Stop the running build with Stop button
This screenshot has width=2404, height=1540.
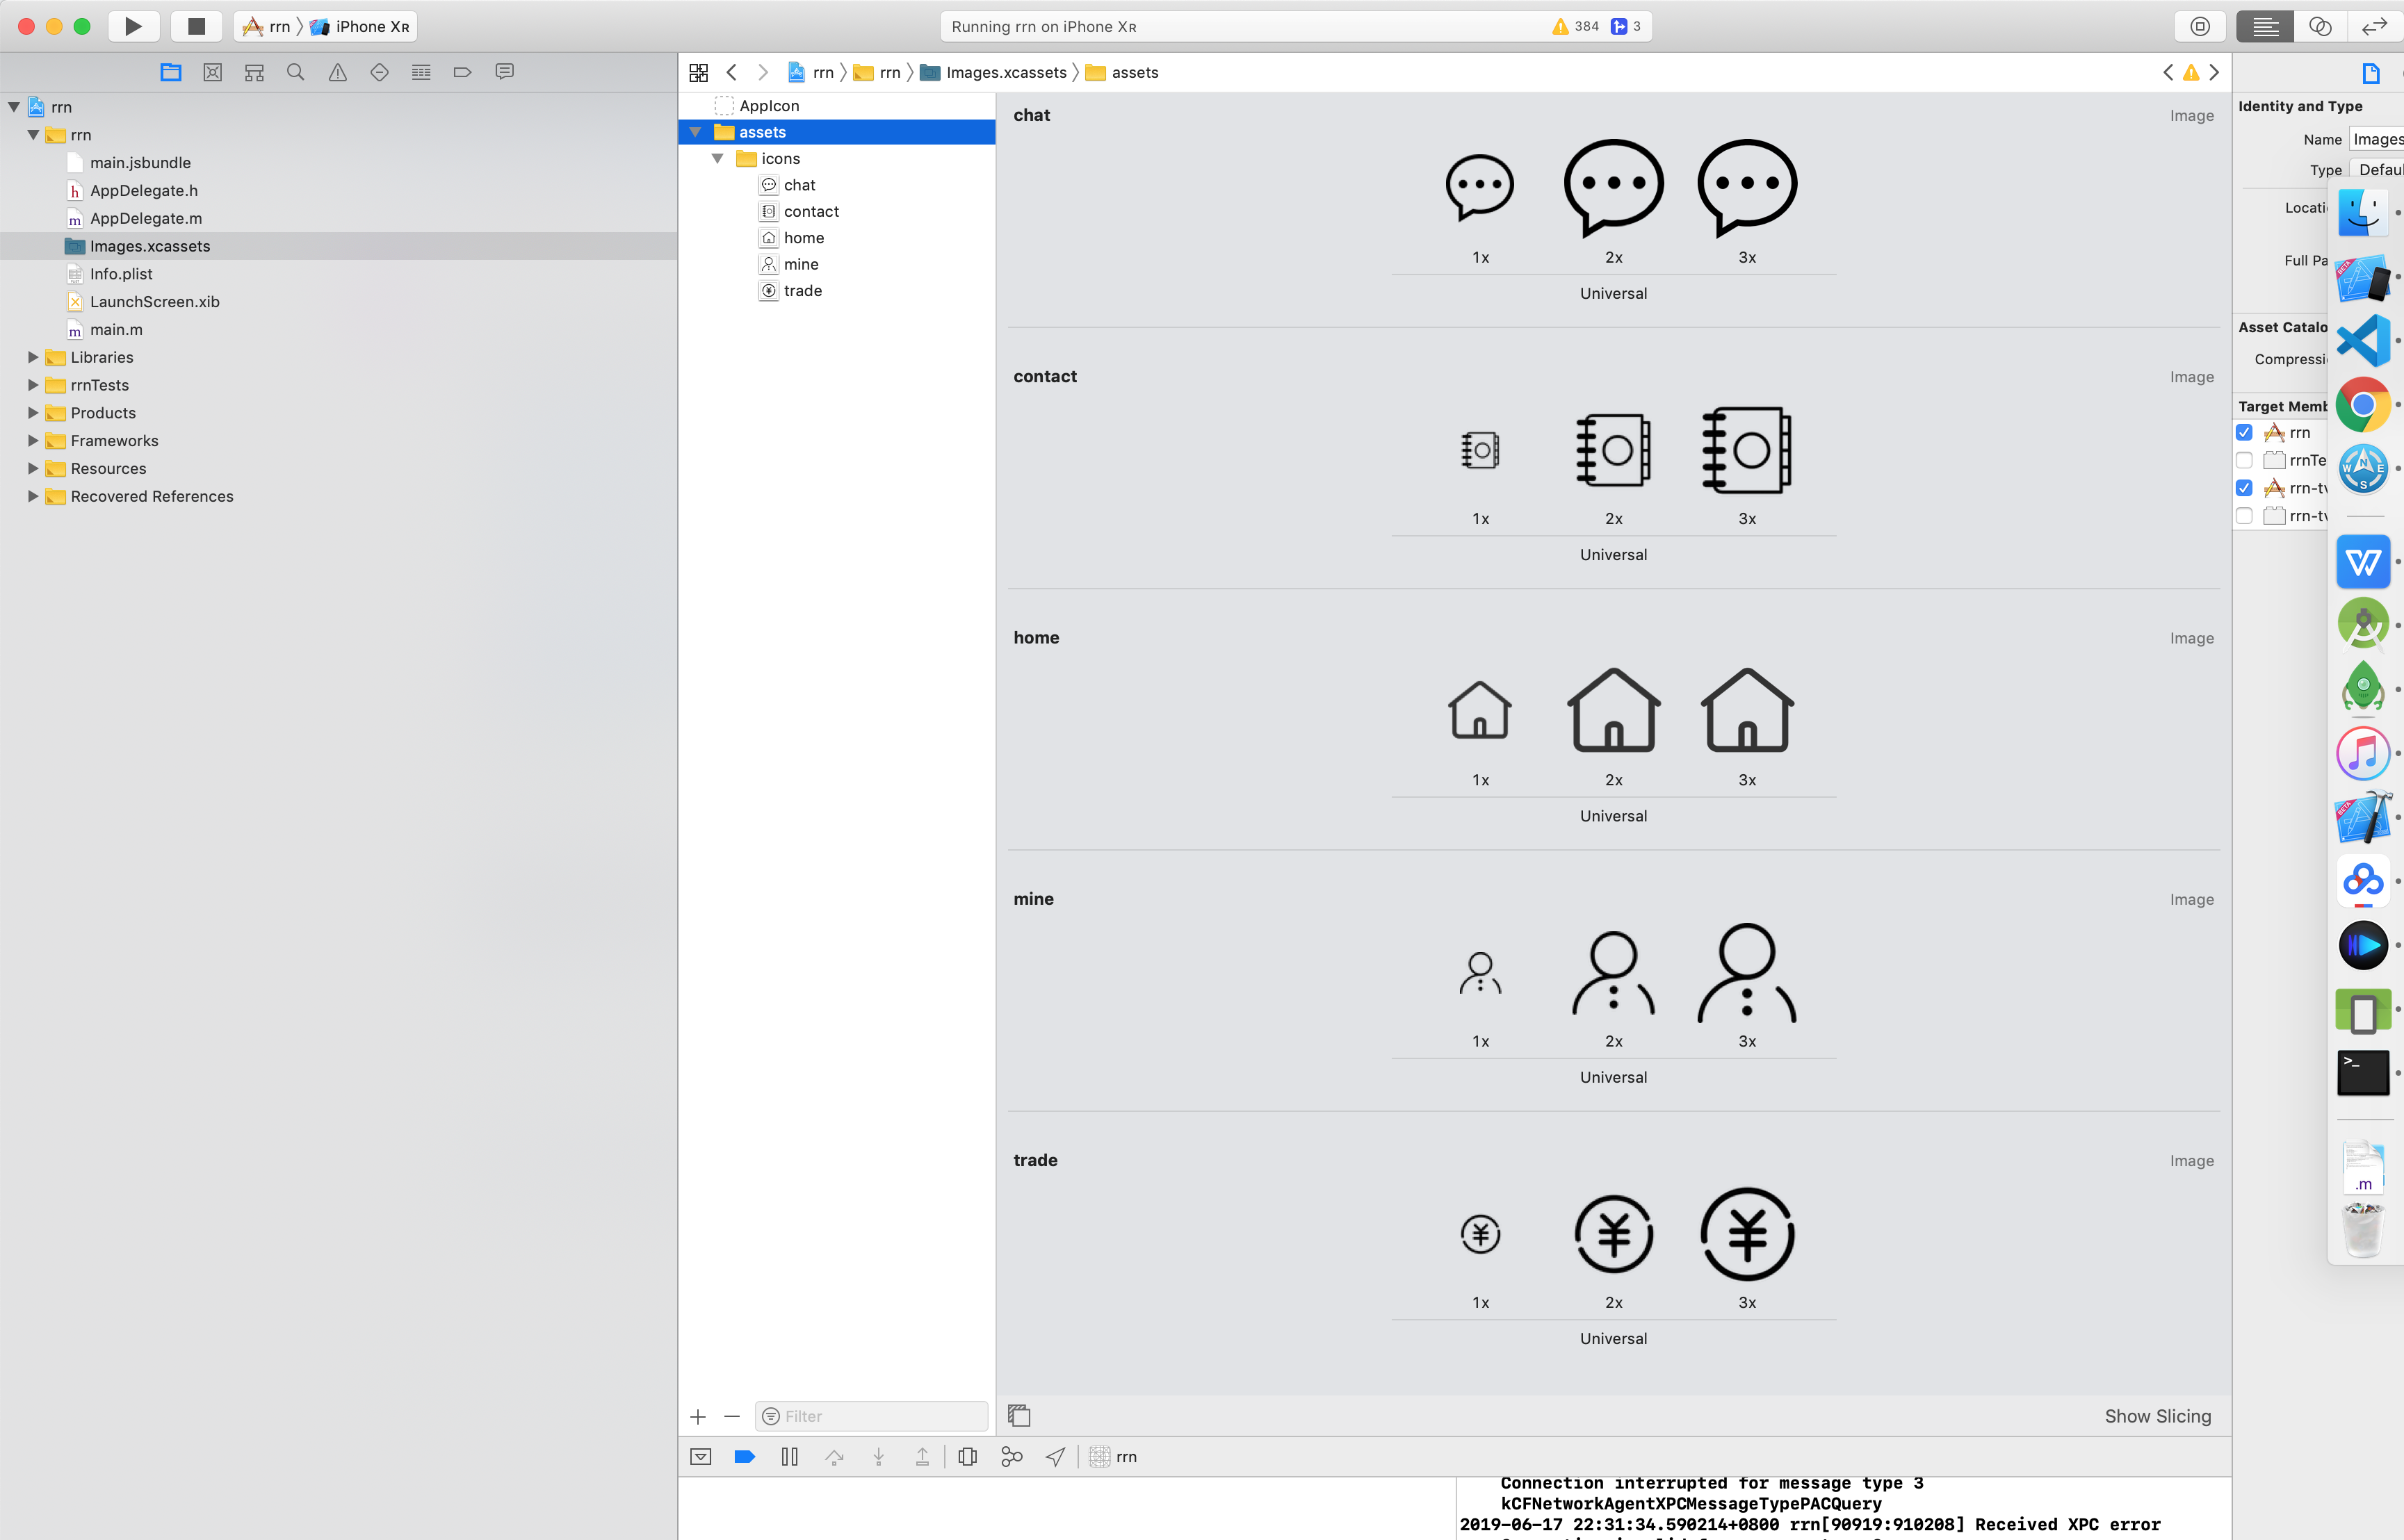196,26
